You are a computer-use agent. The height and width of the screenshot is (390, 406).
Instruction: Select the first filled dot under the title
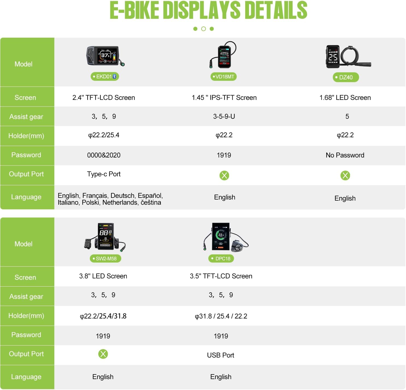coord(195,29)
